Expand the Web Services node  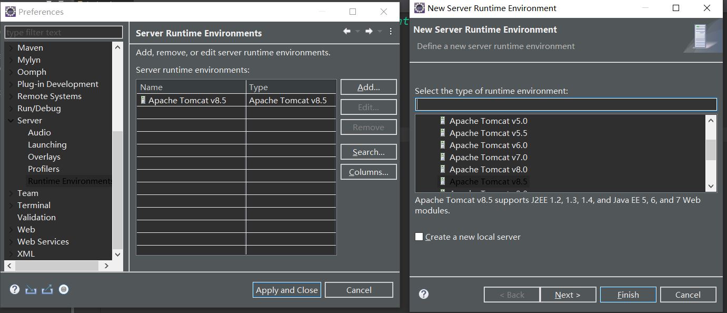[x=12, y=242]
